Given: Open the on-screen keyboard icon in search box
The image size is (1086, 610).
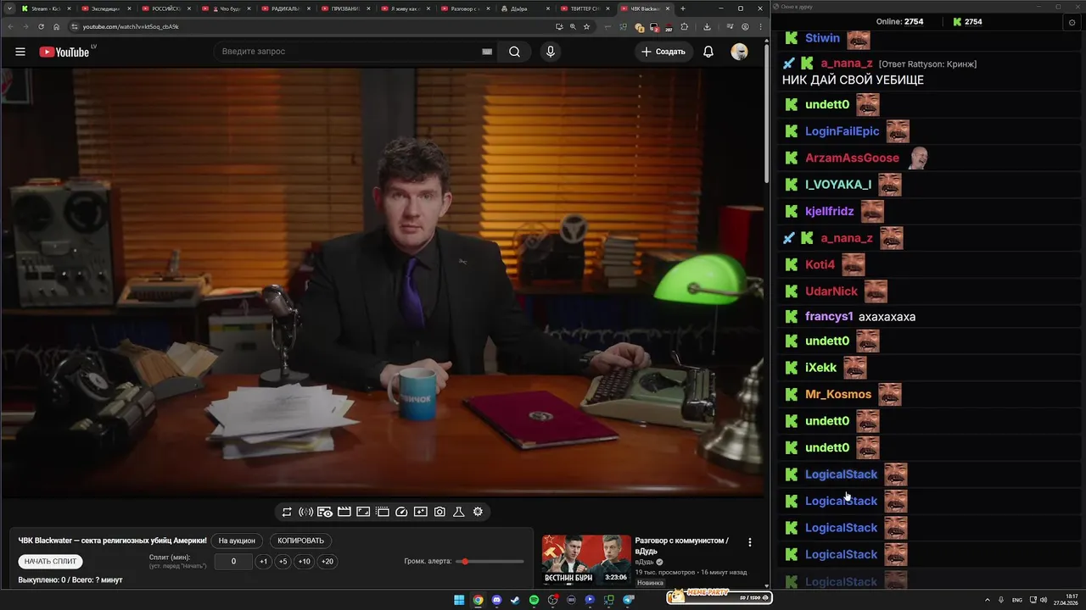Looking at the screenshot, I should coord(487,52).
